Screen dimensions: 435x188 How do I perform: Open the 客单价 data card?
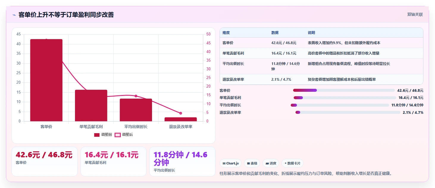pos(45,161)
